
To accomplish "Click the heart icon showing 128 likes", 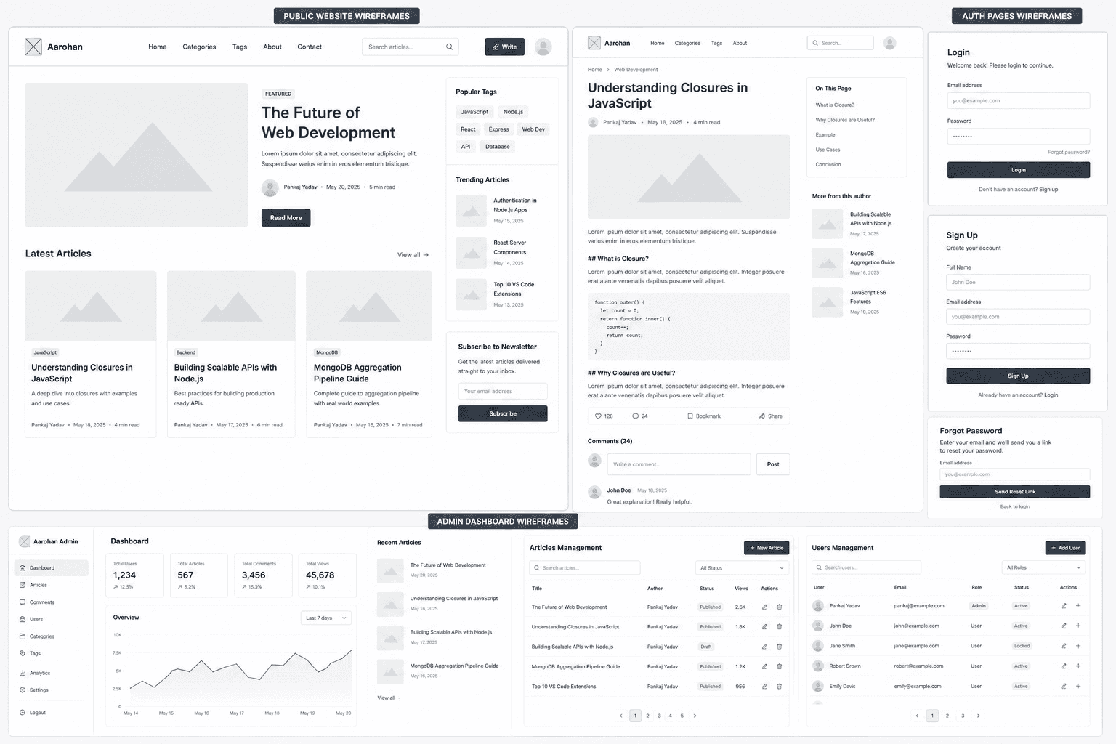I will (598, 416).
